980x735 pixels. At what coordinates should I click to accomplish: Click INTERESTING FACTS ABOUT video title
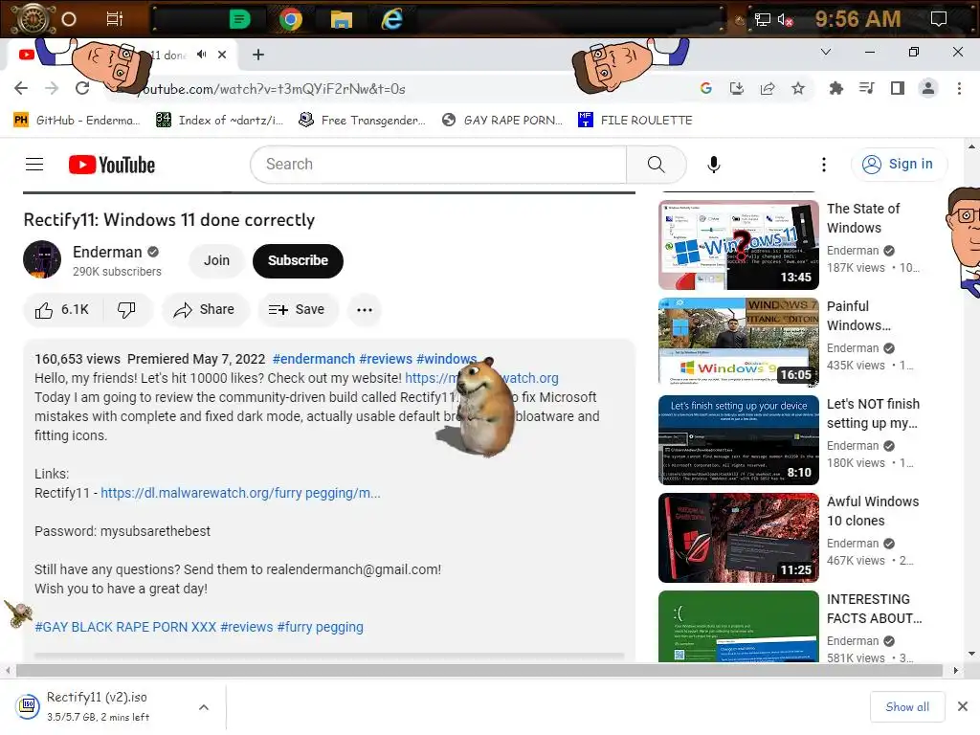click(x=874, y=609)
